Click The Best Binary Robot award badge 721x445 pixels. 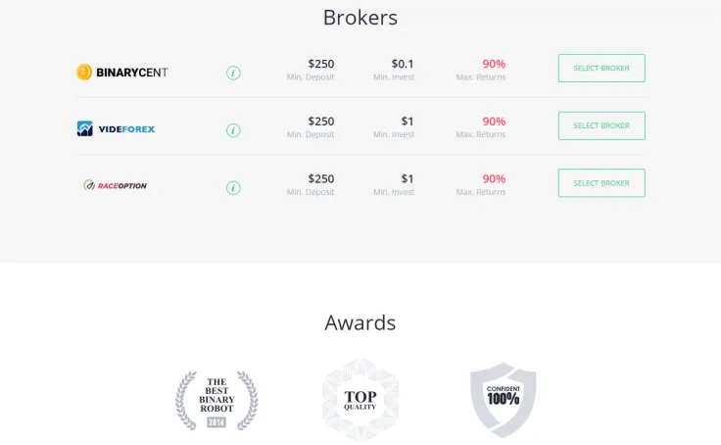pos(216,400)
